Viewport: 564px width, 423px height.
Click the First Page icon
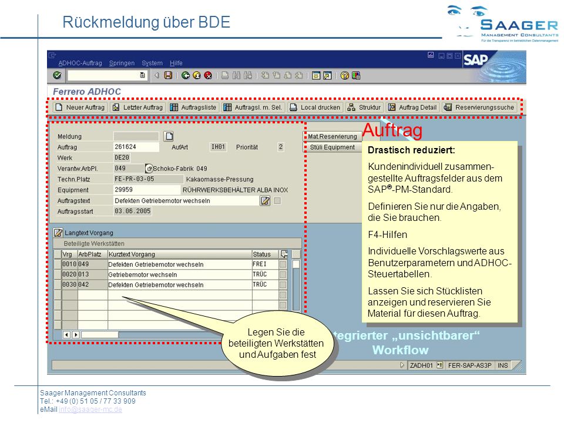[265, 75]
